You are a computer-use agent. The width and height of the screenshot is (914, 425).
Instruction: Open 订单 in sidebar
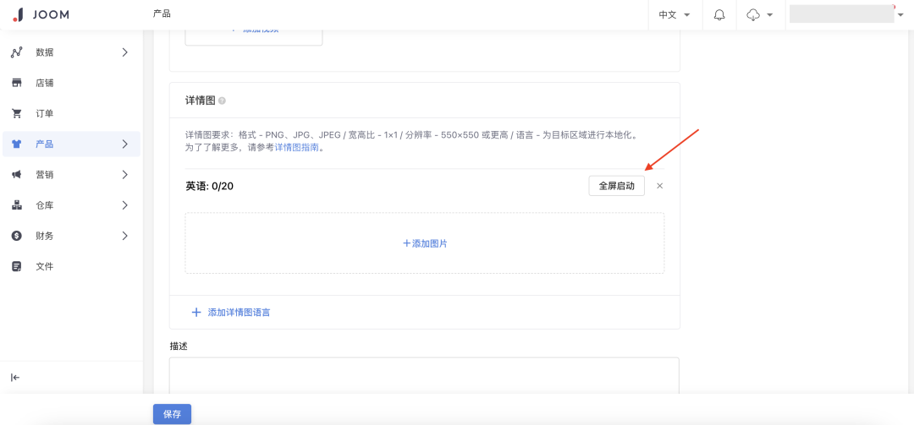coord(71,113)
